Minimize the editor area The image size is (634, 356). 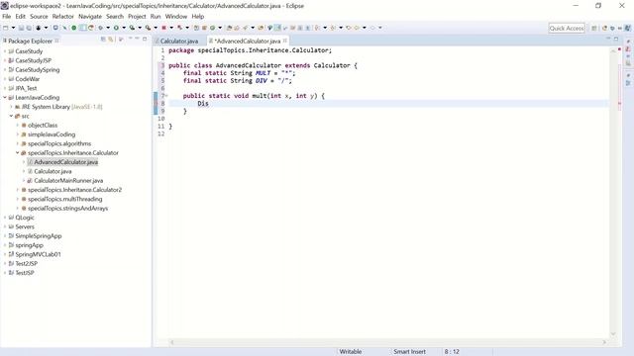tap(608, 39)
